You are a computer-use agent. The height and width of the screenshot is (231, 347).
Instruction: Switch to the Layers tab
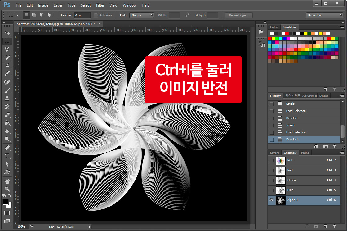click(x=274, y=153)
